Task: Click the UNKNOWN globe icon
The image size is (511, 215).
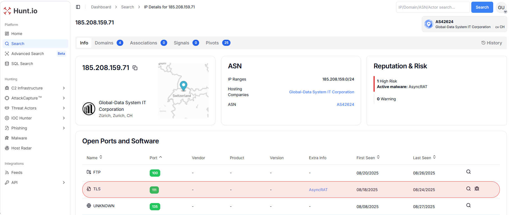Action: click(89, 206)
